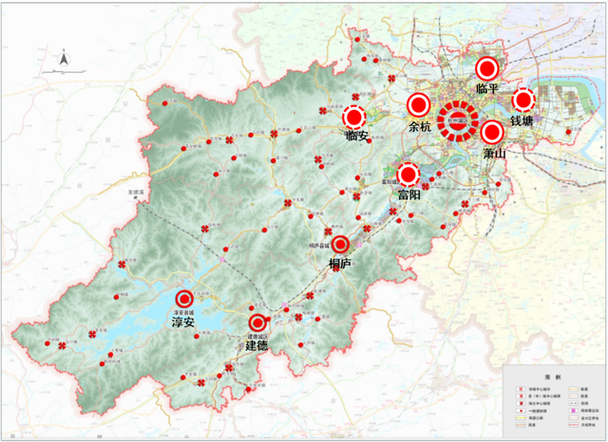Click the small 淳安县城 caption
Viewport: 608px width, 442px height.
pos(183,311)
